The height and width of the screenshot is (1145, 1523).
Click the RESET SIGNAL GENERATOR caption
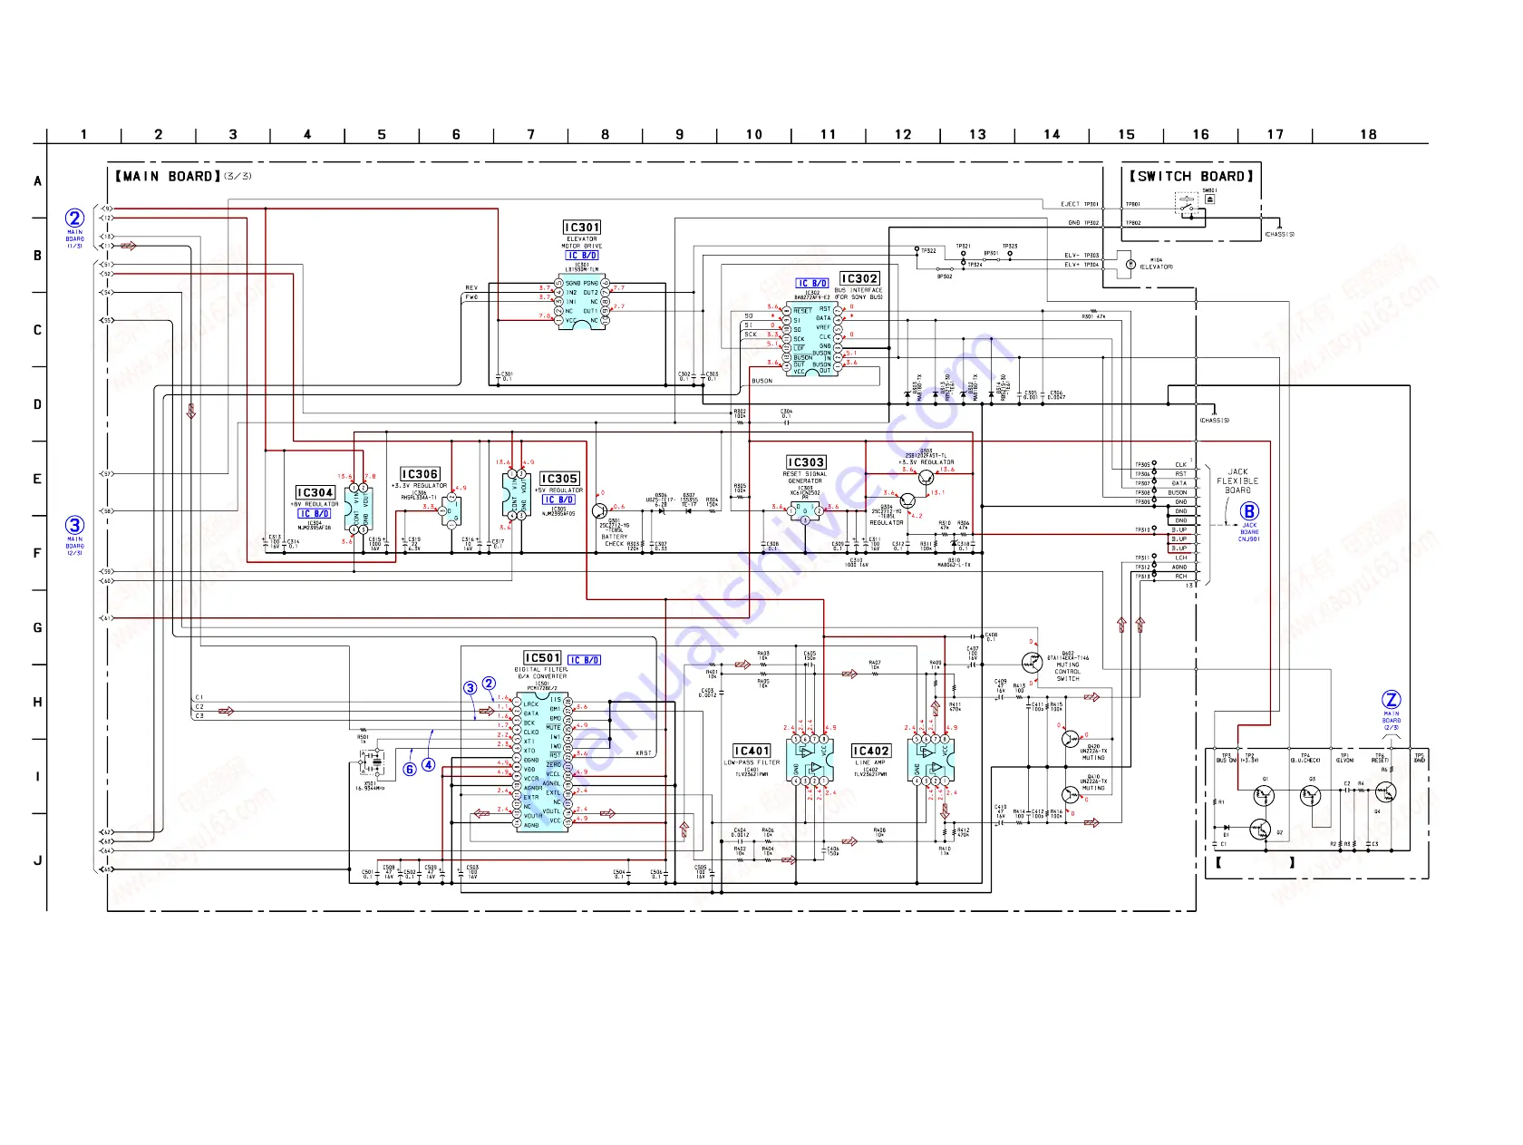click(805, 478)
